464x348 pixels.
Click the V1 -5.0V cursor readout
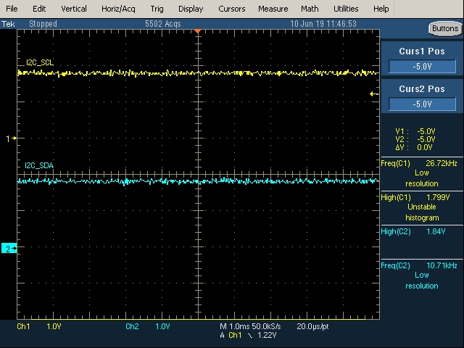[415, 131]
